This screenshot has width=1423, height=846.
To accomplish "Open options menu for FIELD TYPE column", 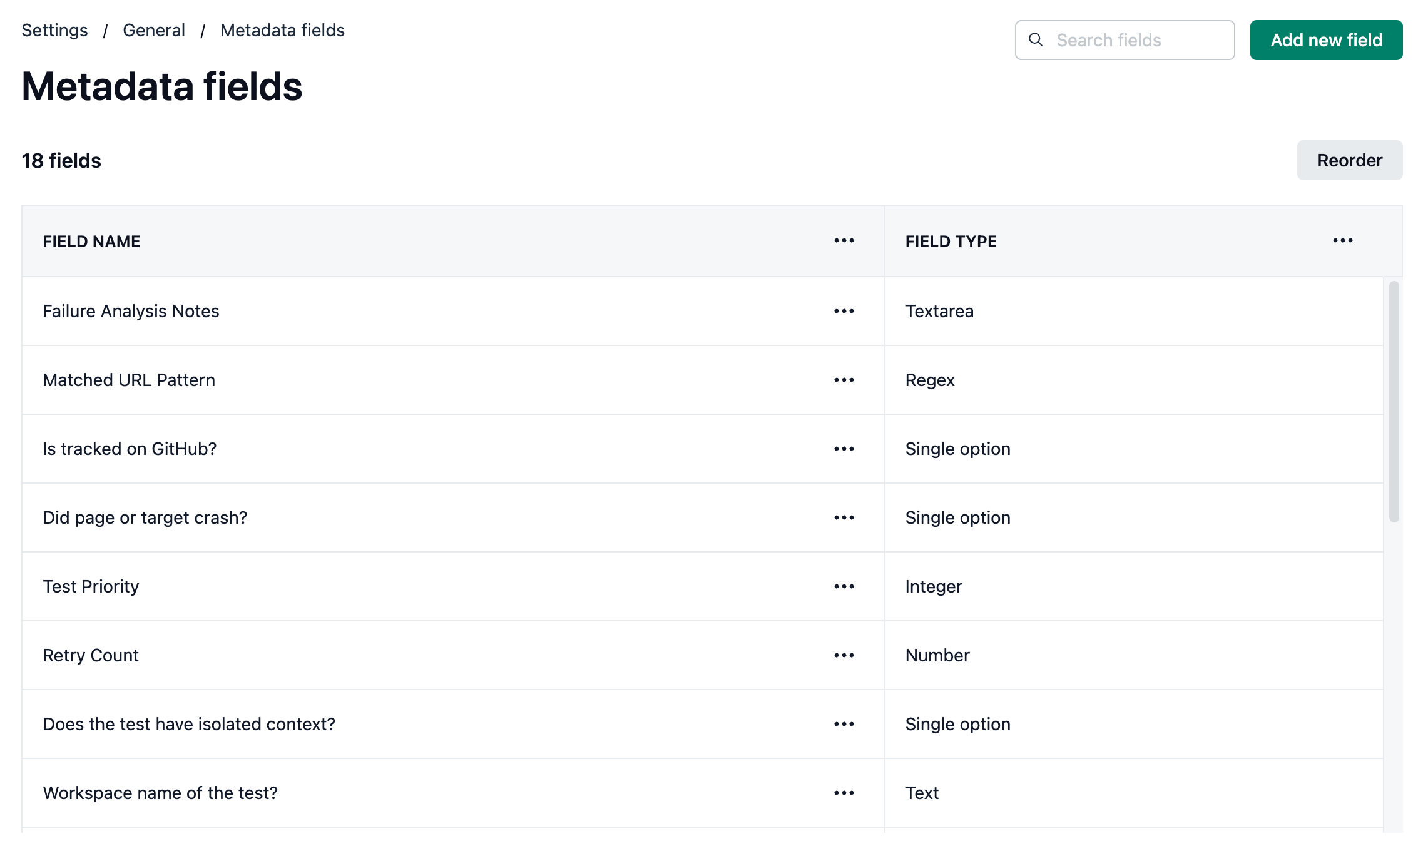I will click(x=1342, y=241).
